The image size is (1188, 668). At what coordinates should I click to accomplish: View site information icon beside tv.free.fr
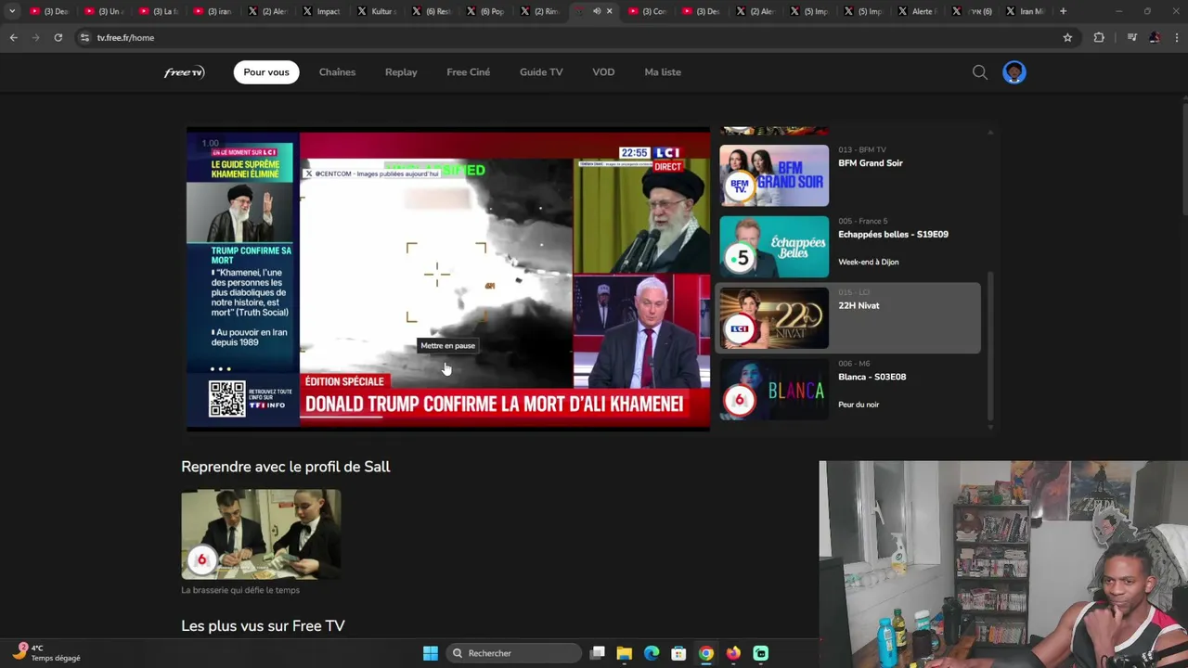84,37
